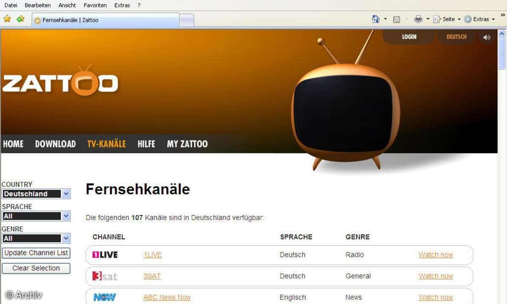Click the Seite page icon
This screenshot has width=507, height=304.
click(437, 19)
